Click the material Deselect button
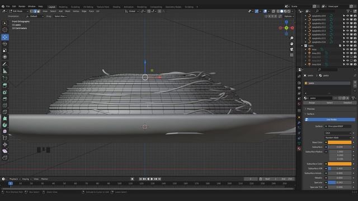The width and height of the screenshot is (358, 201). pyautogui.click(x=347, y=103)
